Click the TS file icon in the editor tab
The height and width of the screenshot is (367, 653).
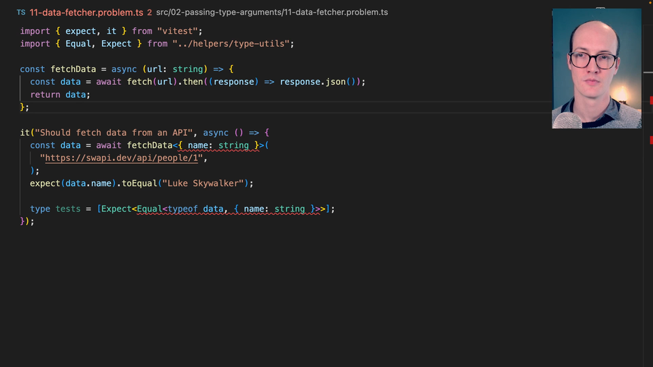21,12
